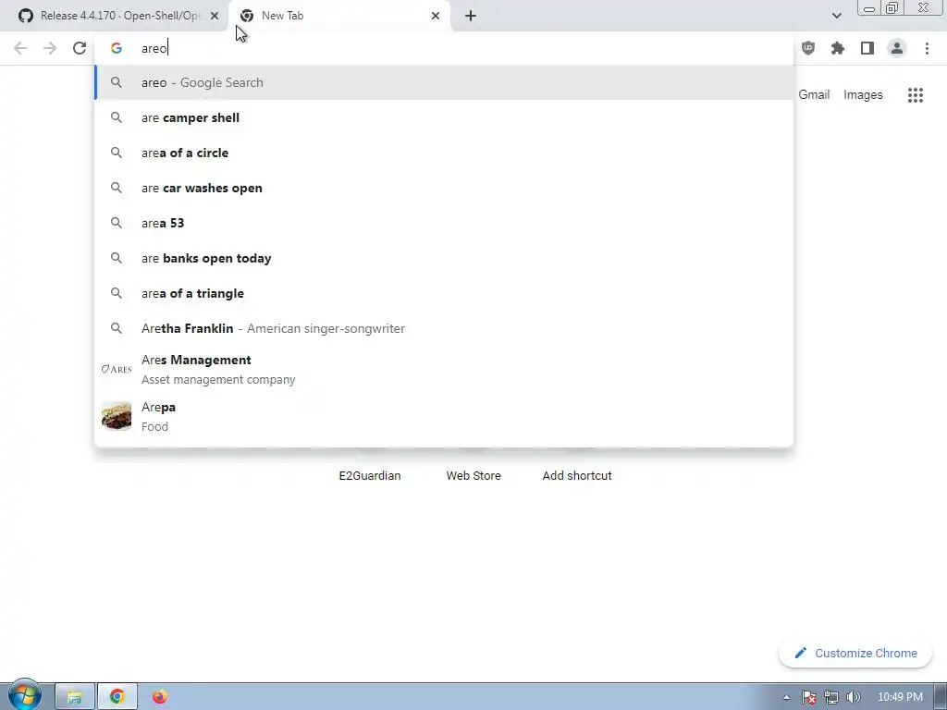Click the Google G icon in address bar
The height and width of the screenshot is (710, 947).
(117, 48)
